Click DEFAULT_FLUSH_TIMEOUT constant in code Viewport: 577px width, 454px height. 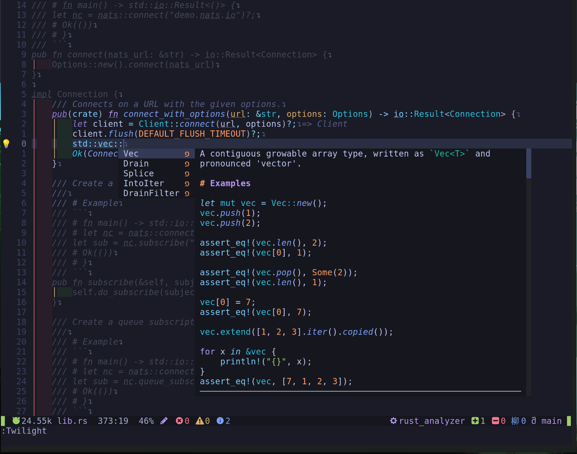[192, 134]
